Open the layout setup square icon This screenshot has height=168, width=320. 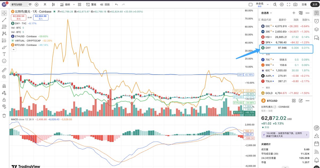click(x=250, y=5)
